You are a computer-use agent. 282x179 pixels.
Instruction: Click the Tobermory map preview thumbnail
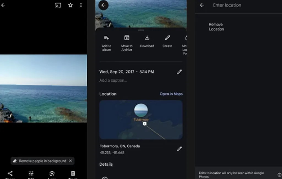point(141,119)
